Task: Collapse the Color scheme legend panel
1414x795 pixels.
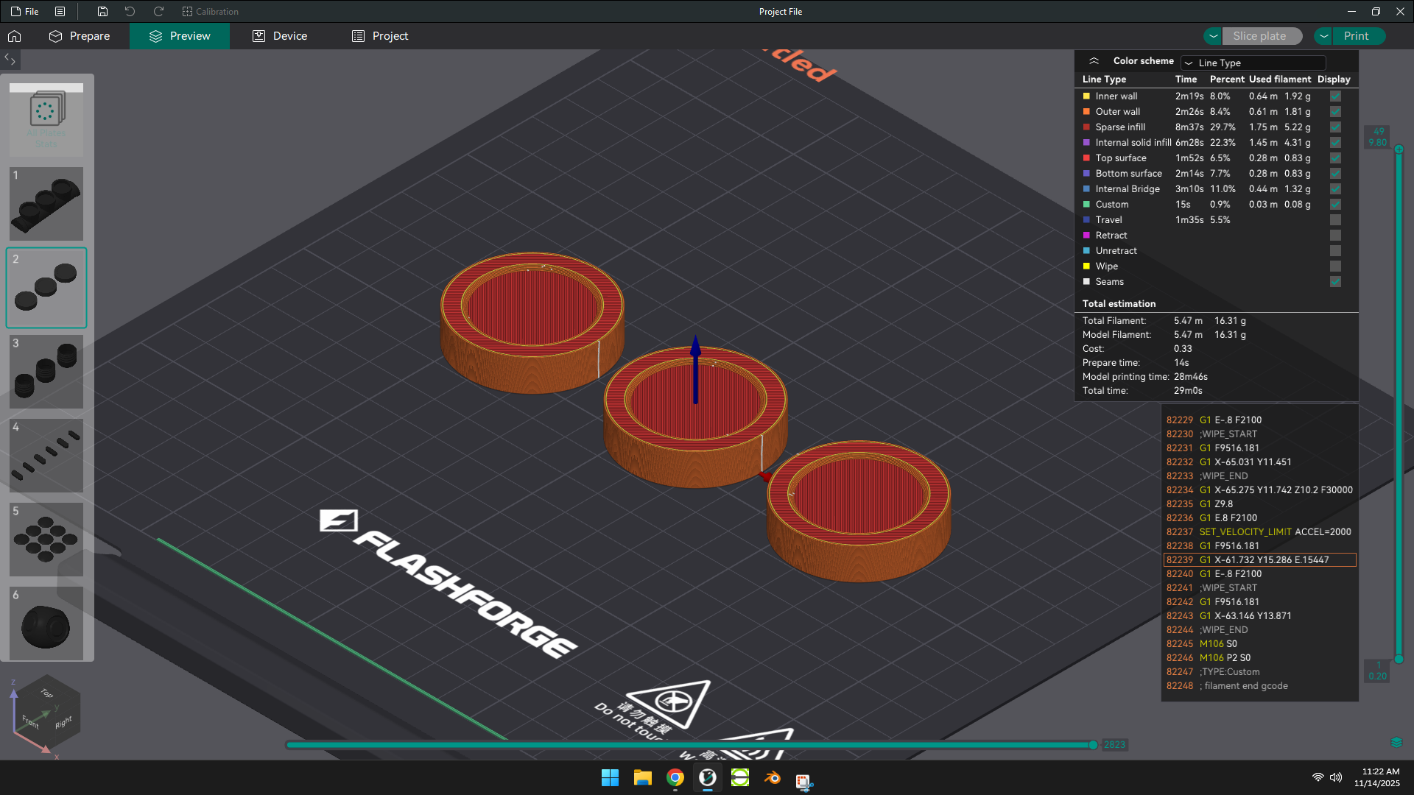Action: 1094,61
